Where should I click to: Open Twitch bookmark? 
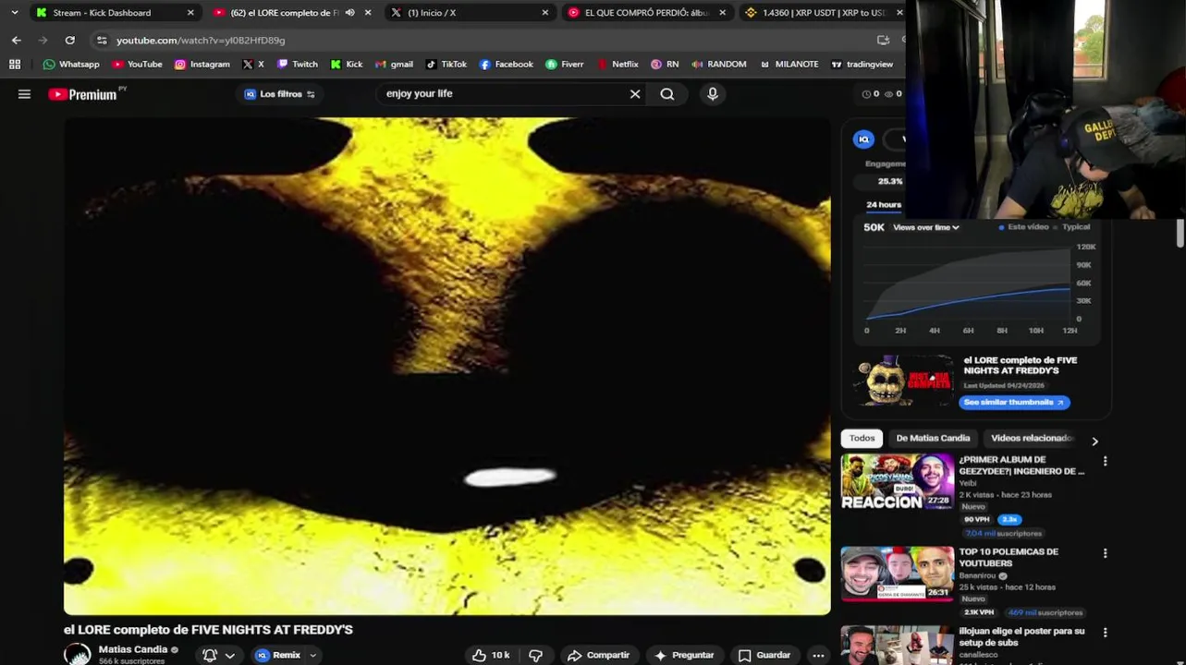click(x=297, y=64)
